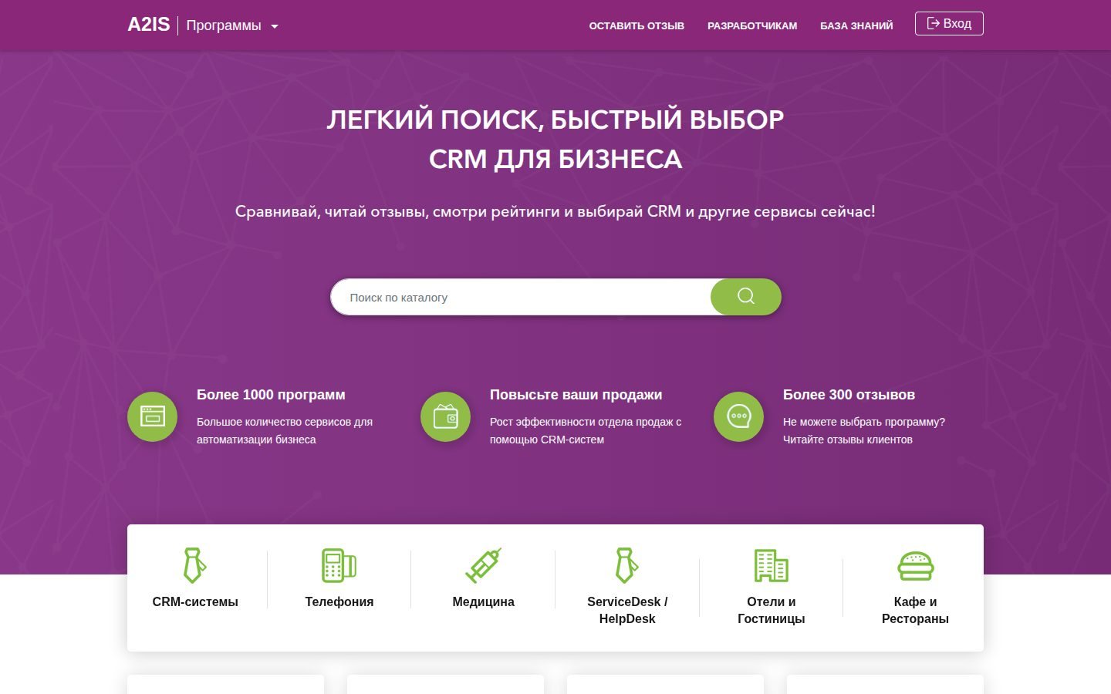The width and height of the screenshot is (1111, 694).
Task: Click the Повысьте ваши продажи heading
Action: pos(576,395)
